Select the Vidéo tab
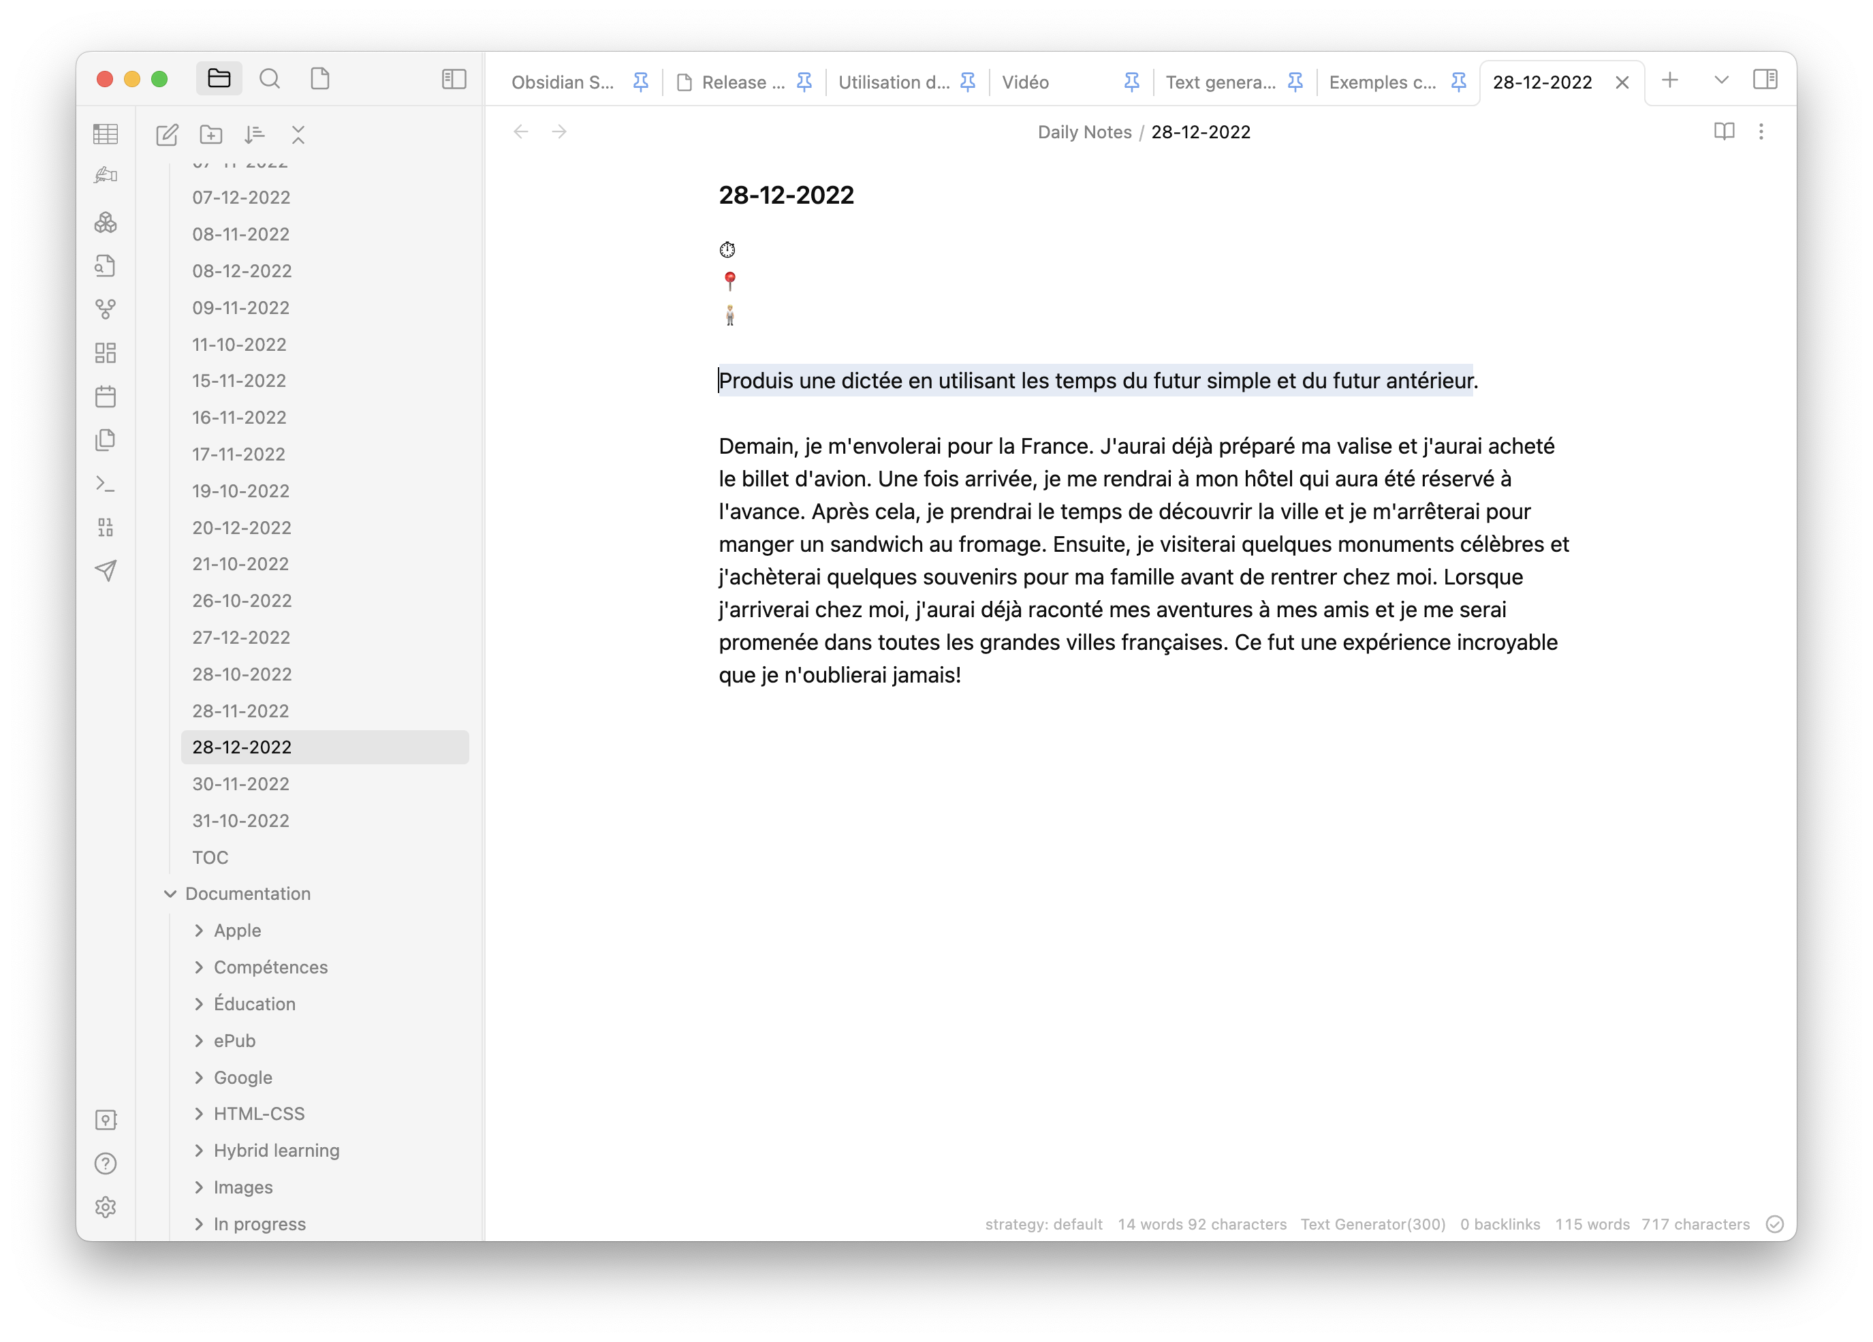This screenshot has height=1342, width=1873. tap(1025, 80)
